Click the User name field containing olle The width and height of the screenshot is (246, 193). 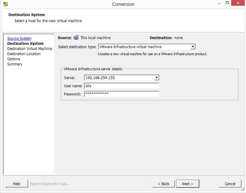(122, 86)
